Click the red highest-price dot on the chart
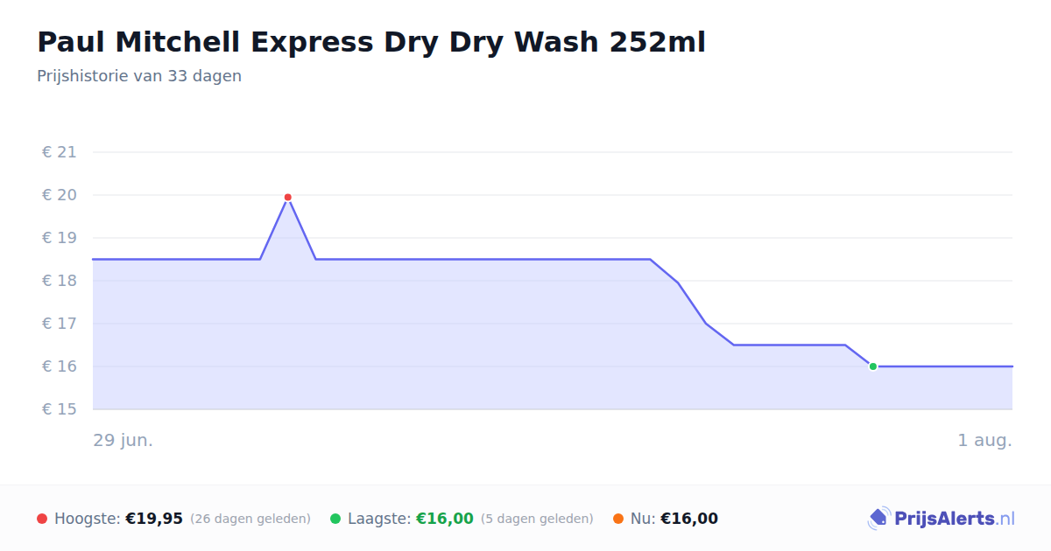Image resolution: width=1051 pixels, height=551 pixels. (287, 198)
